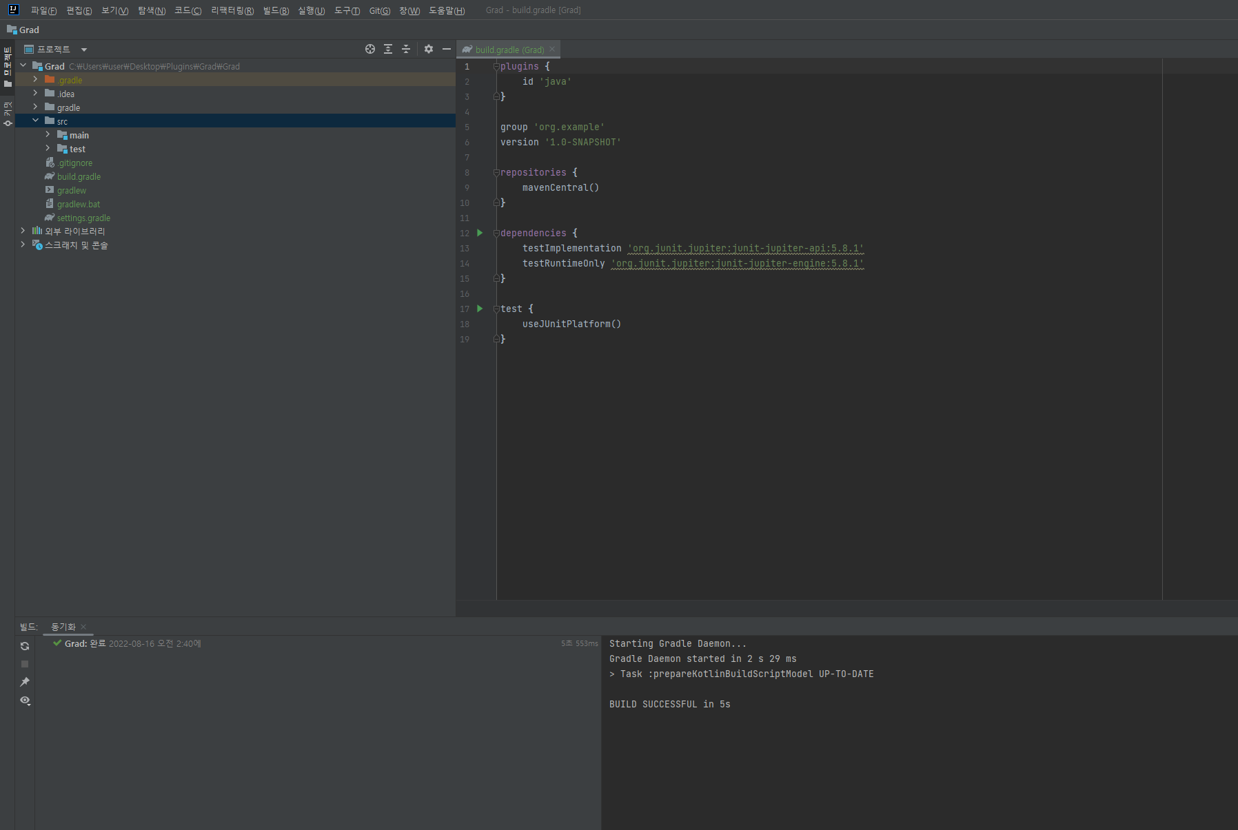Close the sync tab in the build panel
The image size is (1238, 830).
83,627
